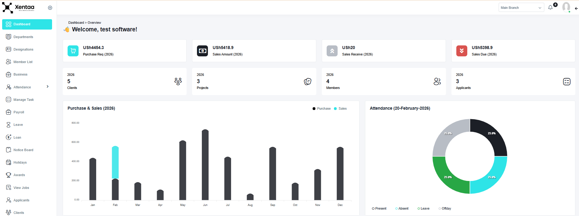
Task: Open the Manage Task menu link
Action: tap(24, 100)
